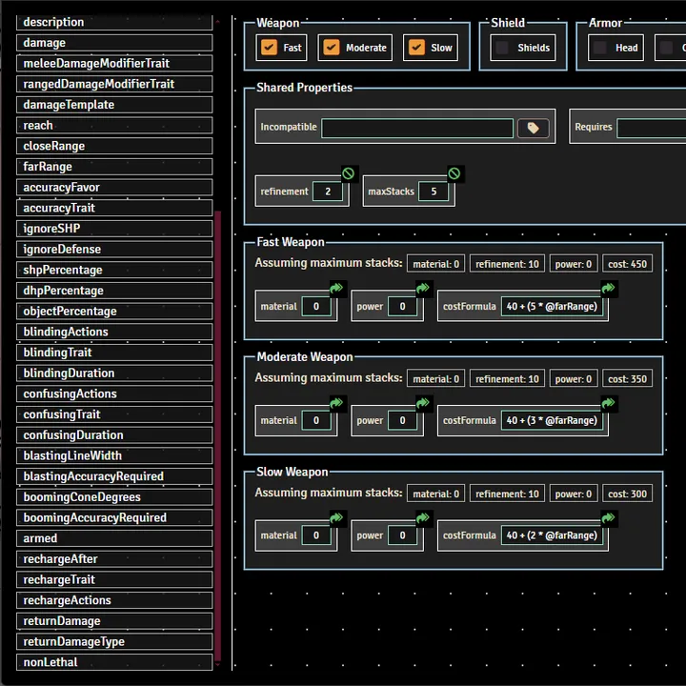Click the Moderate Weapon costFormula share arrow icon
Viewport: 686px width, 686px height.
[608, 404]
